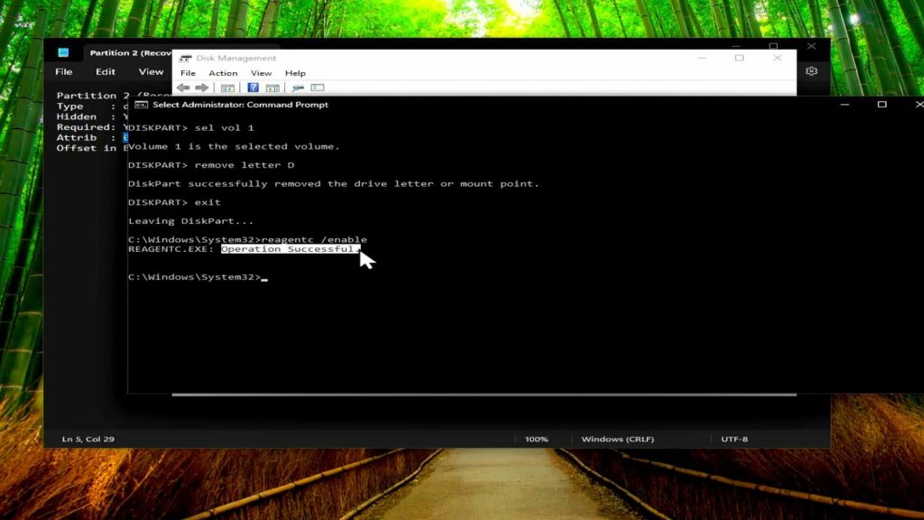Image resolution: width=924 pixels, height=520 pixels.
Task: Open help via the blue question mark icon
Action: coord(253,88)
